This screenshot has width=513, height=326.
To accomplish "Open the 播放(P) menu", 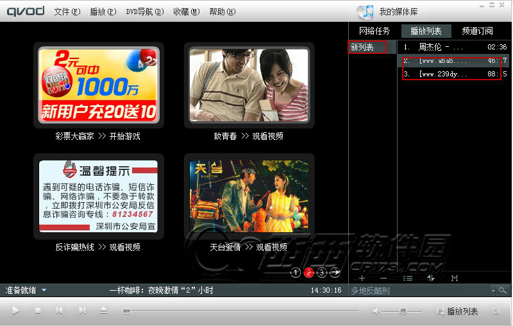I will [x=103, y=12].
